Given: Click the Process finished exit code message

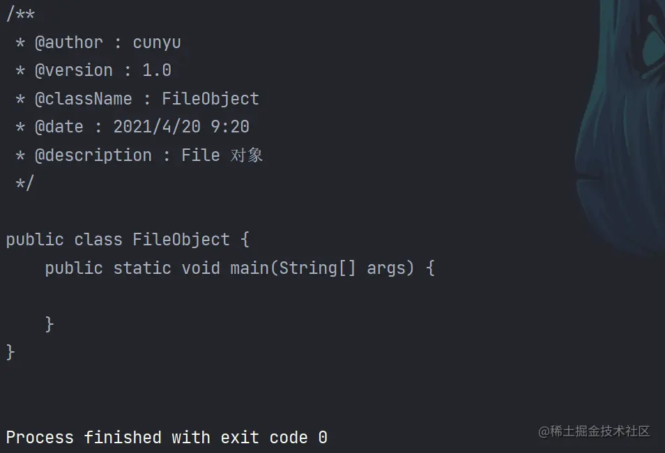Looking at the screenshot, I should [167, 438].
